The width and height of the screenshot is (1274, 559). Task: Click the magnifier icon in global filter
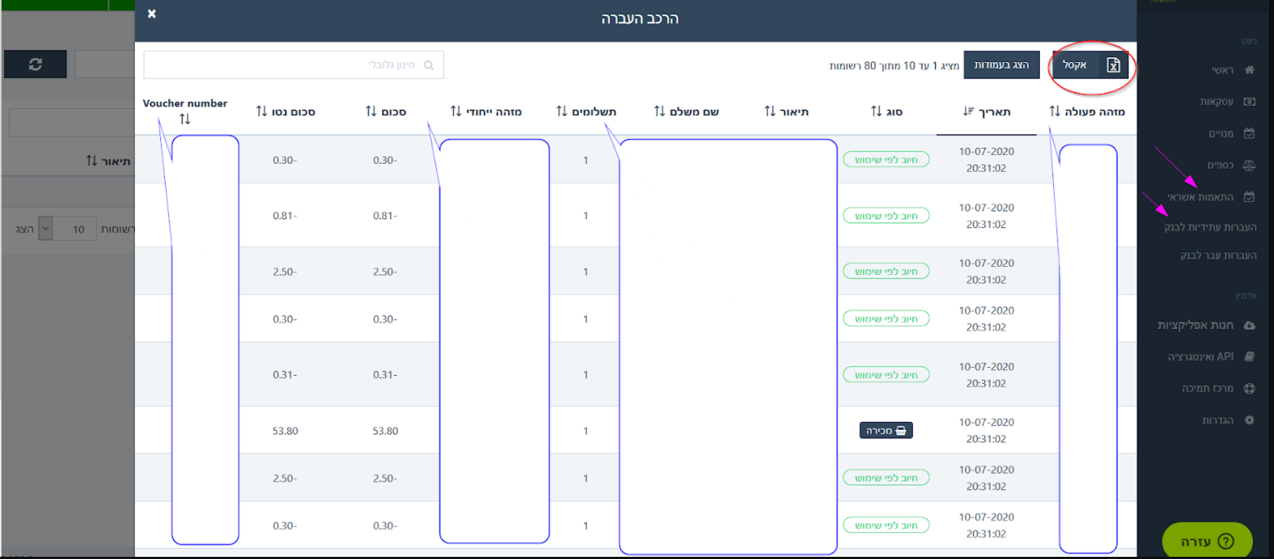429,66
